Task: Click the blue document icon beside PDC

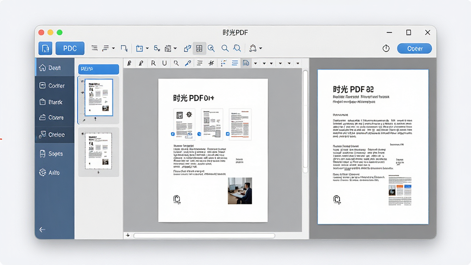Action: point(46,48)
